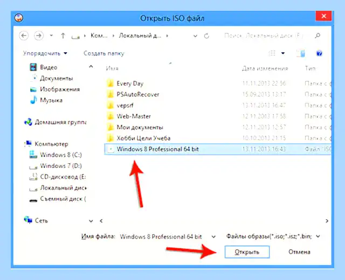Click the Отмена button
This screenshot has width=345, height=280.
pos(299,252)
